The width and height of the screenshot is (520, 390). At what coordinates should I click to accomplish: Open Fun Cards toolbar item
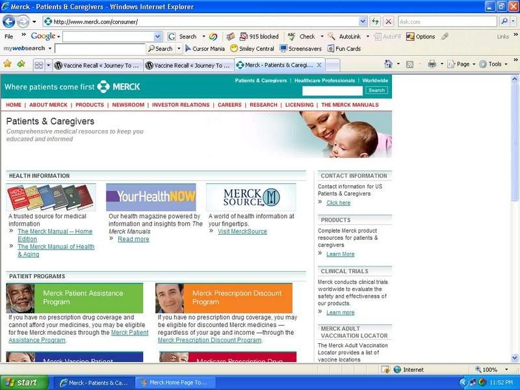(x=344, y=49)
